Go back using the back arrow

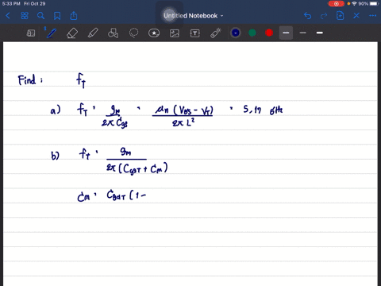[8, 16]
